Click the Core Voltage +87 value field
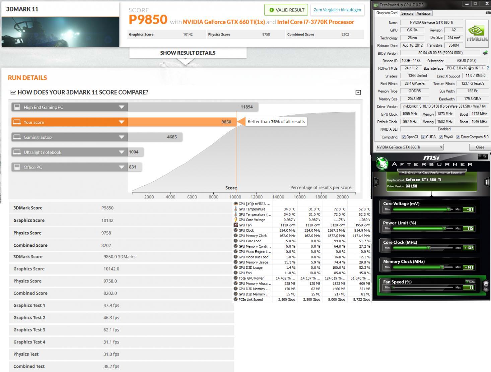This screenshot has width=491, height=372. 468,209
